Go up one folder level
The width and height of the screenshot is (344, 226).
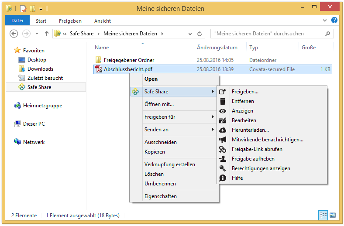[47, 34]
